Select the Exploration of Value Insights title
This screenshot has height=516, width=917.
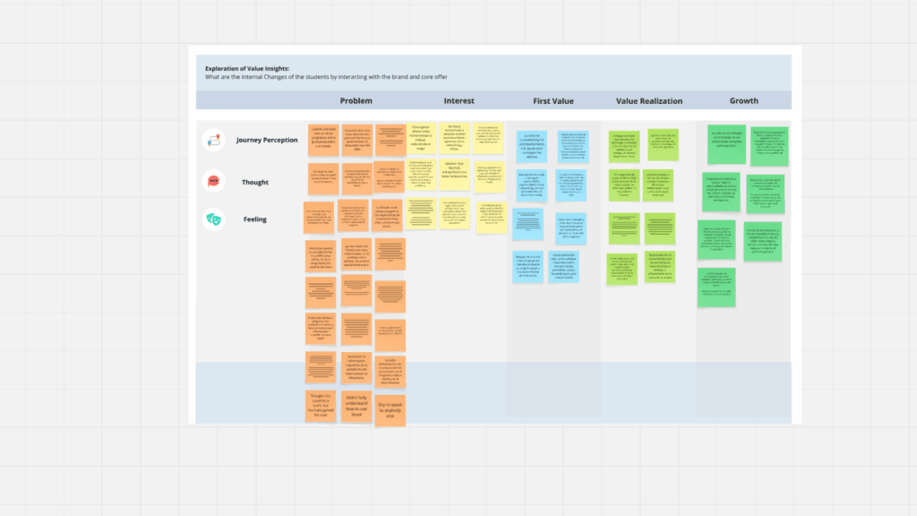click(247, 68)
